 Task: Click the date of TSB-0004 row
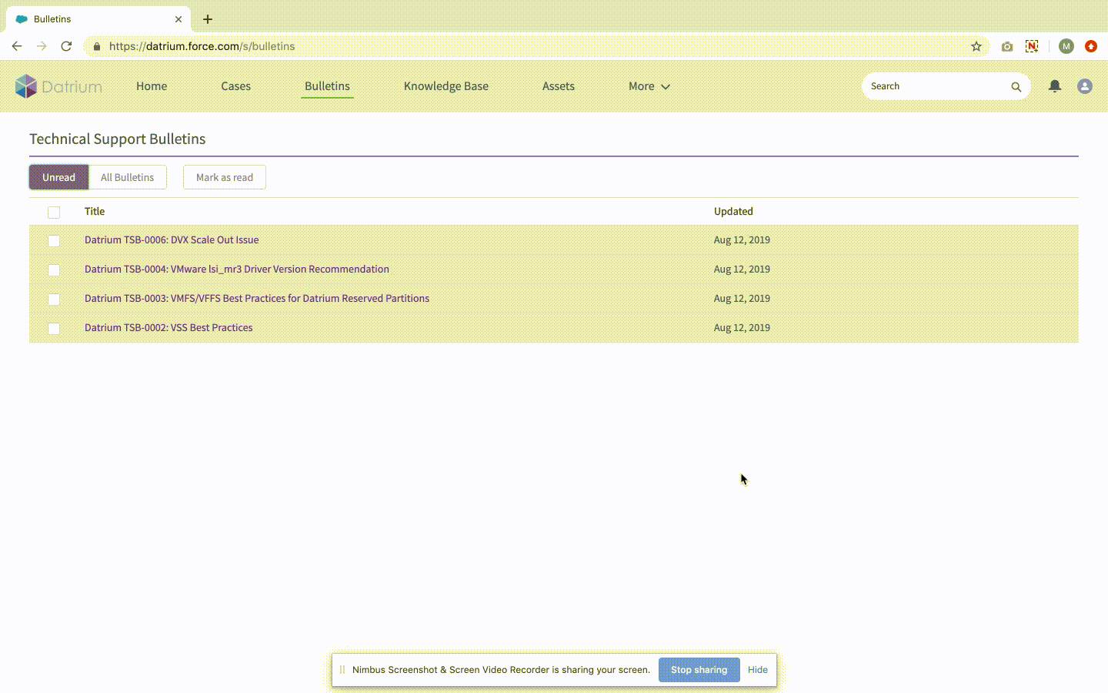(742, 269)
